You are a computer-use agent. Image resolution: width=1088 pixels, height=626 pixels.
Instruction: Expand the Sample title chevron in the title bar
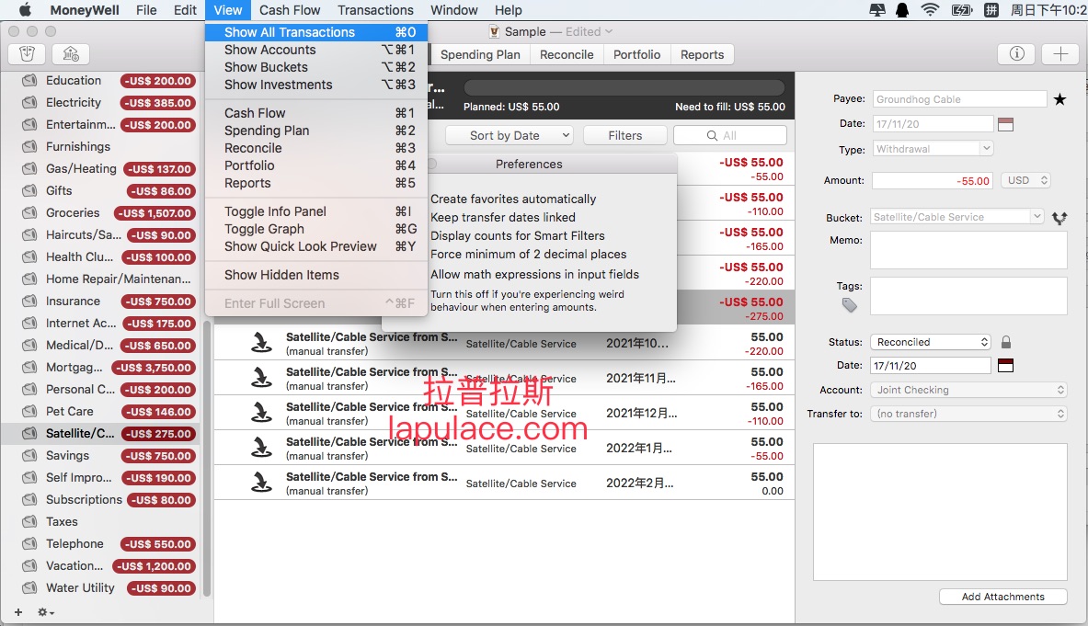point(609,32)
